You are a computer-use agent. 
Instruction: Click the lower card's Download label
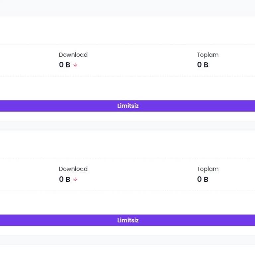click(x=73, y=169)
